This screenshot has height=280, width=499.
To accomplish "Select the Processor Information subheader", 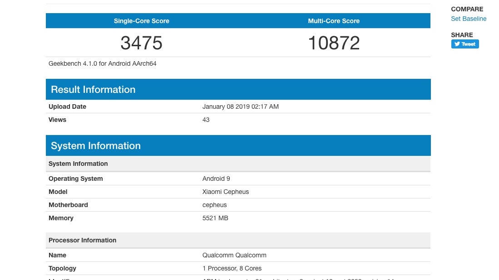I will (x=83, y=240).
